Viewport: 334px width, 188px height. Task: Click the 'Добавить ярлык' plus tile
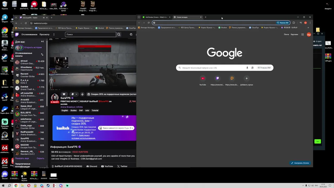[x=247, y=80]
